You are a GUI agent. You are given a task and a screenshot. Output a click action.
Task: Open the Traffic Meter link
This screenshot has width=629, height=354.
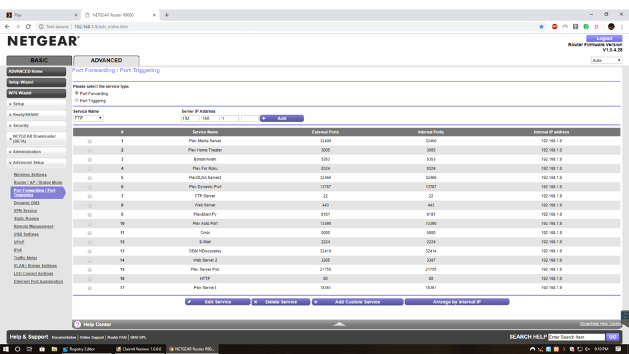coord(25,258)
